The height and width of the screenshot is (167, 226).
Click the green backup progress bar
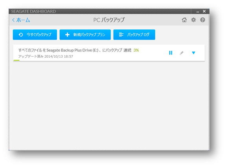pos(16,60)
